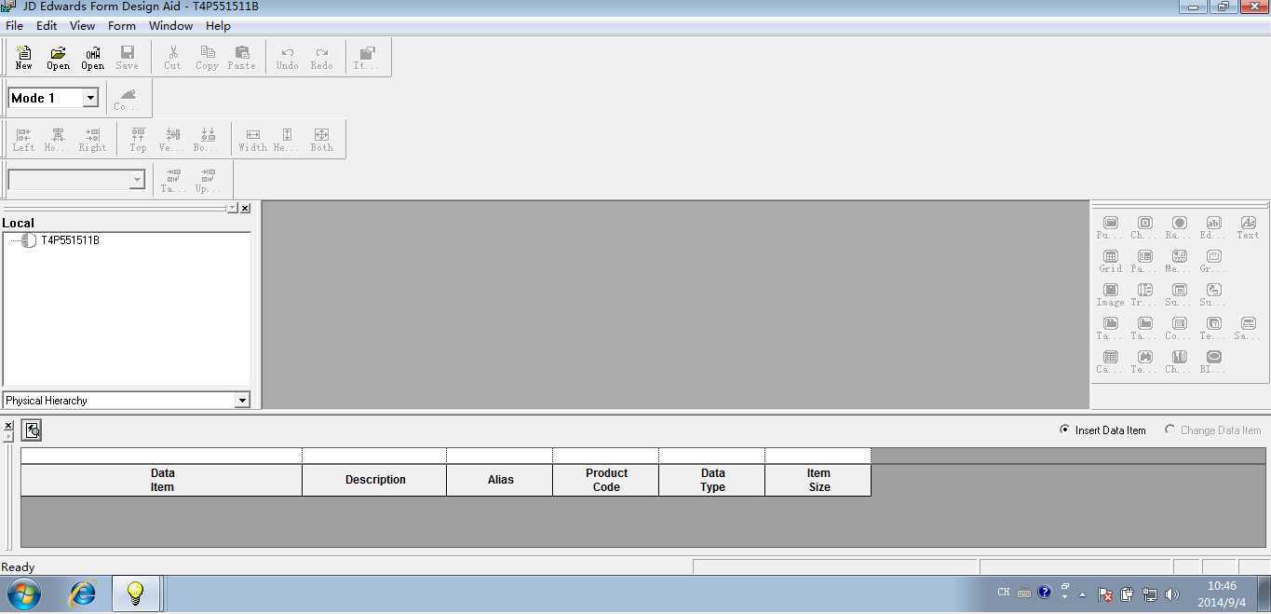Image resolution: width=1271 pixels, height=614 pixels.
Task: Open the Physical Hierarchy dropdown
Action: point(242,401)
